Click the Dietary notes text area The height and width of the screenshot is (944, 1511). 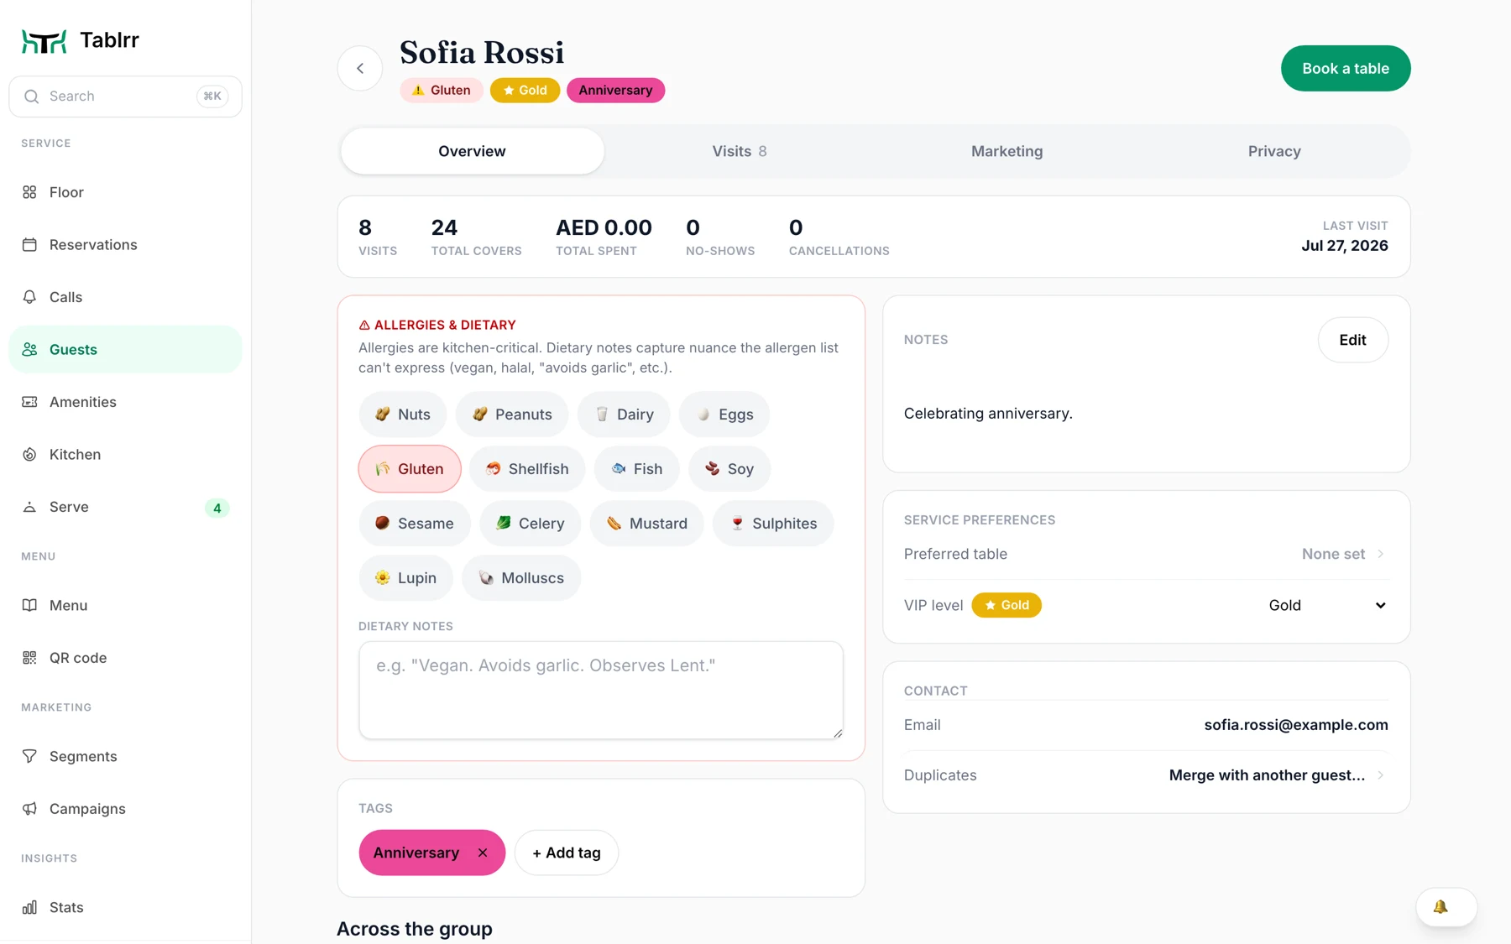(x=601, y=691)
